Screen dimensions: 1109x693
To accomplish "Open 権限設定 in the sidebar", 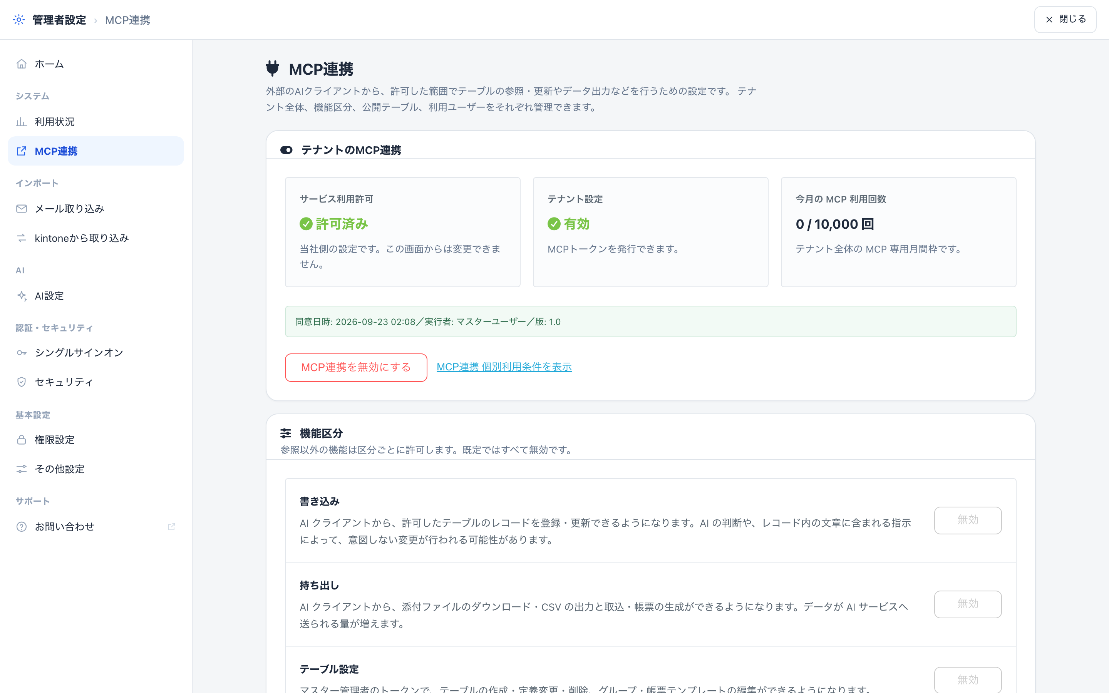I will (x=96, y=440).
